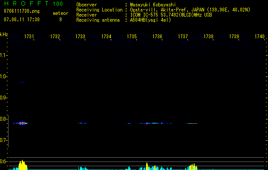The image size is (268, 170).
Task: Click the cyan power bars near 1733
Action: pyautogui.click(x=83, y=168)
